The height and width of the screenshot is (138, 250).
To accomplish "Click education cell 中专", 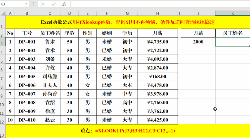I will pos(127,94).
